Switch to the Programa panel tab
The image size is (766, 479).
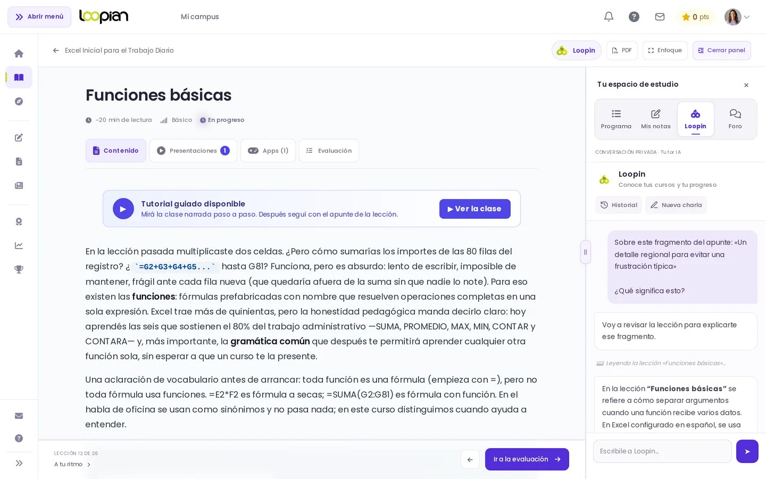(x=616, y=119)
